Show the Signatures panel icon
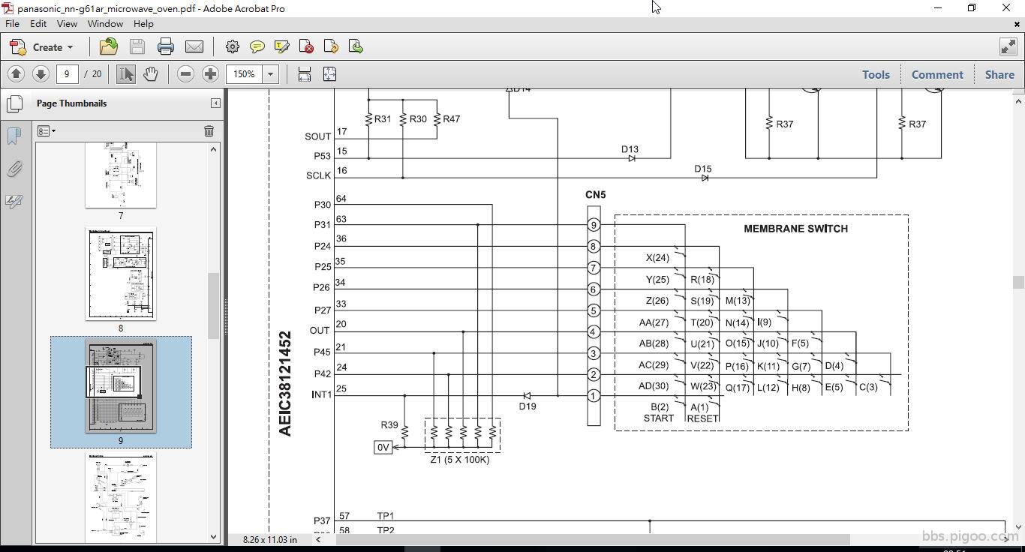 click(14, 201)
